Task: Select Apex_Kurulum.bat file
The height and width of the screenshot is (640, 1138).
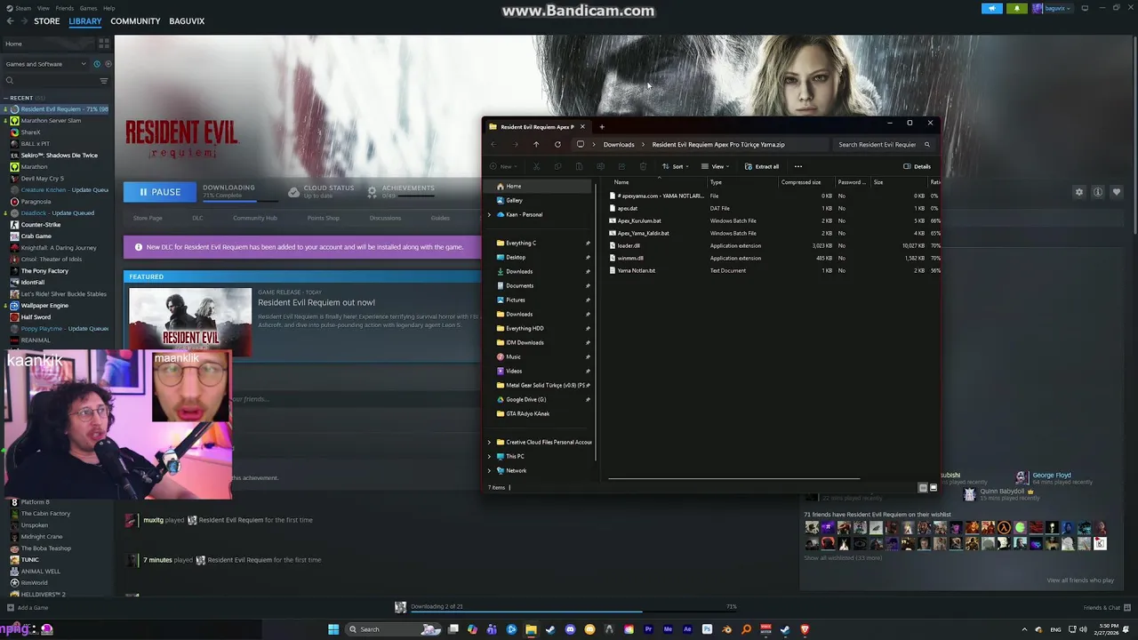Action: click(639, 220)
